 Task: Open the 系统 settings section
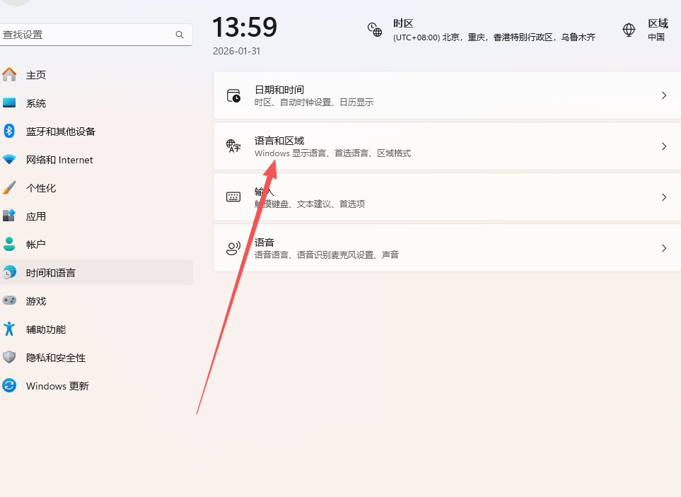95,103
